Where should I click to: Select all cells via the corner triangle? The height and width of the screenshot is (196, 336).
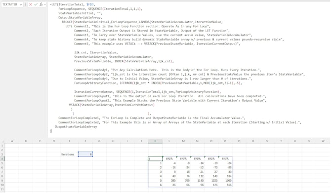(x=2, y=141)
